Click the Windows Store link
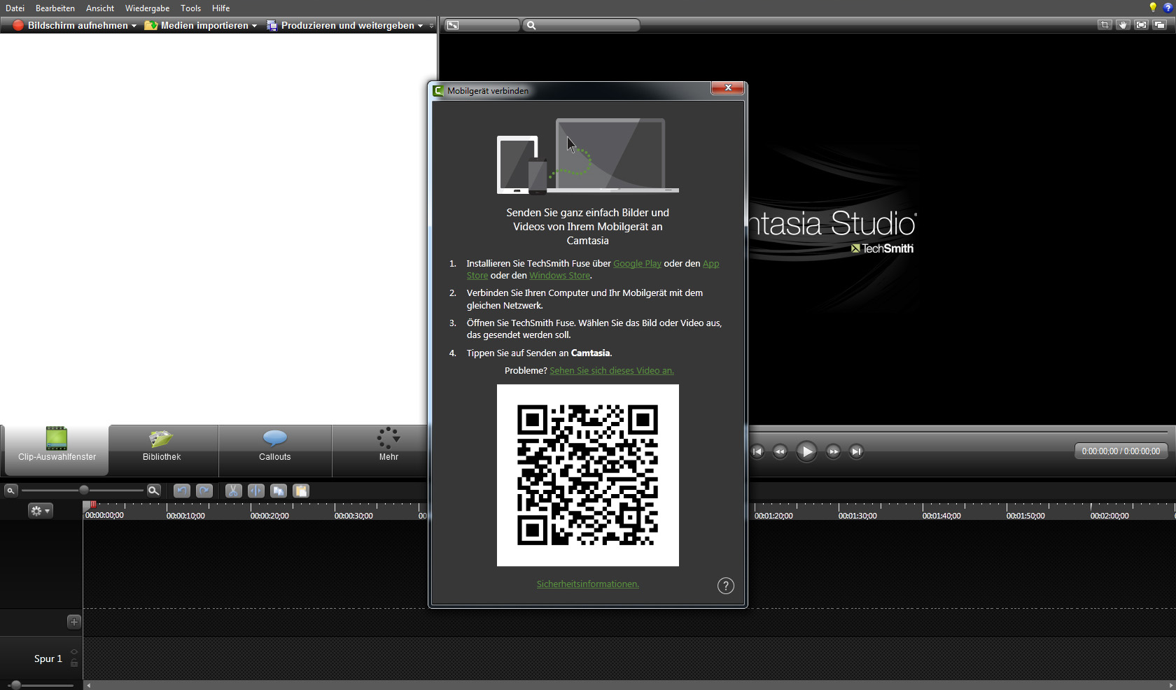The image size is (1176, 690). 559,276
